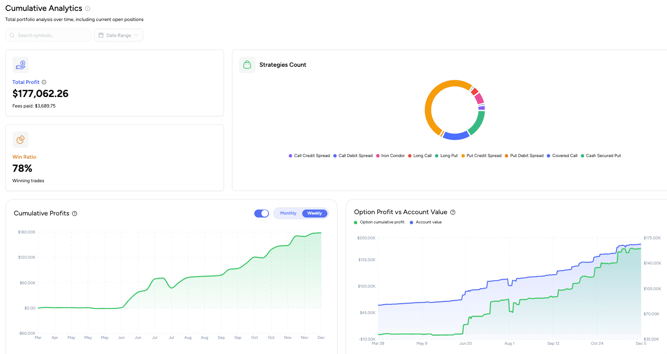Click the info icon beside Cumulative Analytics

(x=87, y=8)
